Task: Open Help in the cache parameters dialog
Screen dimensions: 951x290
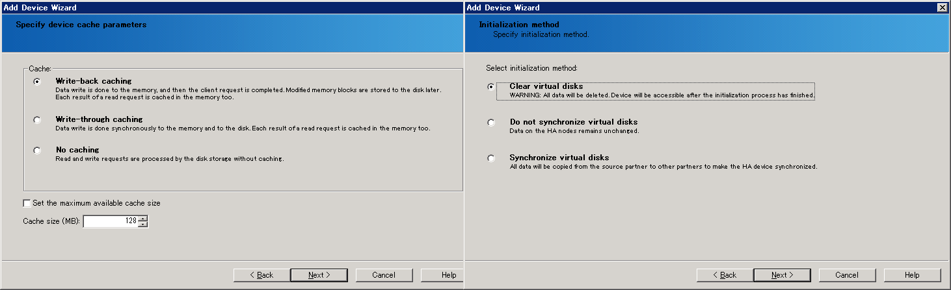Action: pos(442,275)
